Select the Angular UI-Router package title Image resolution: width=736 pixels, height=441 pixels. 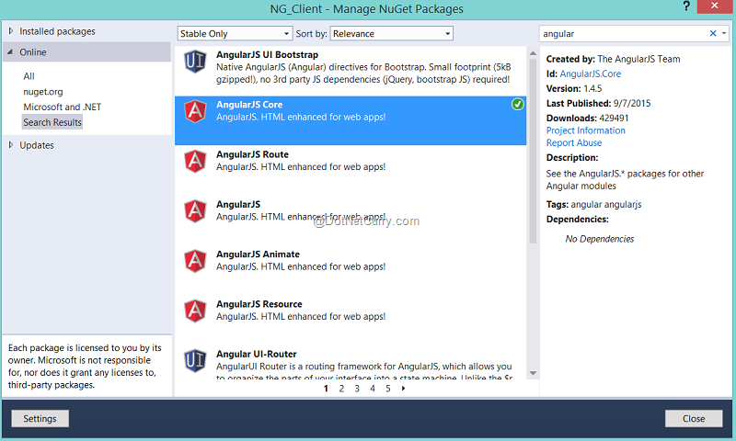point(257,354)
